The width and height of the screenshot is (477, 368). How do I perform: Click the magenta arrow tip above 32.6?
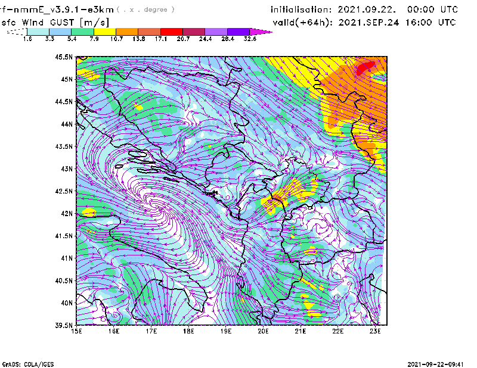pos(261,32)
